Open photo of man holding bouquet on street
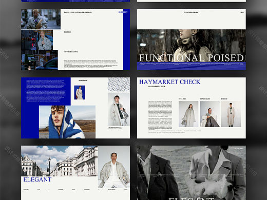The width and height of the screenshot is (267, 200). pos(41,19)
